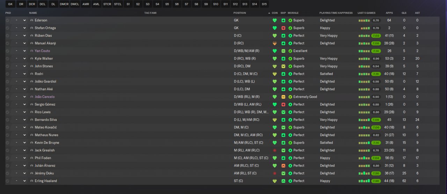447x194 pixels.
Task: Open Yan Couto's player profile
Action: coord(42,51)
